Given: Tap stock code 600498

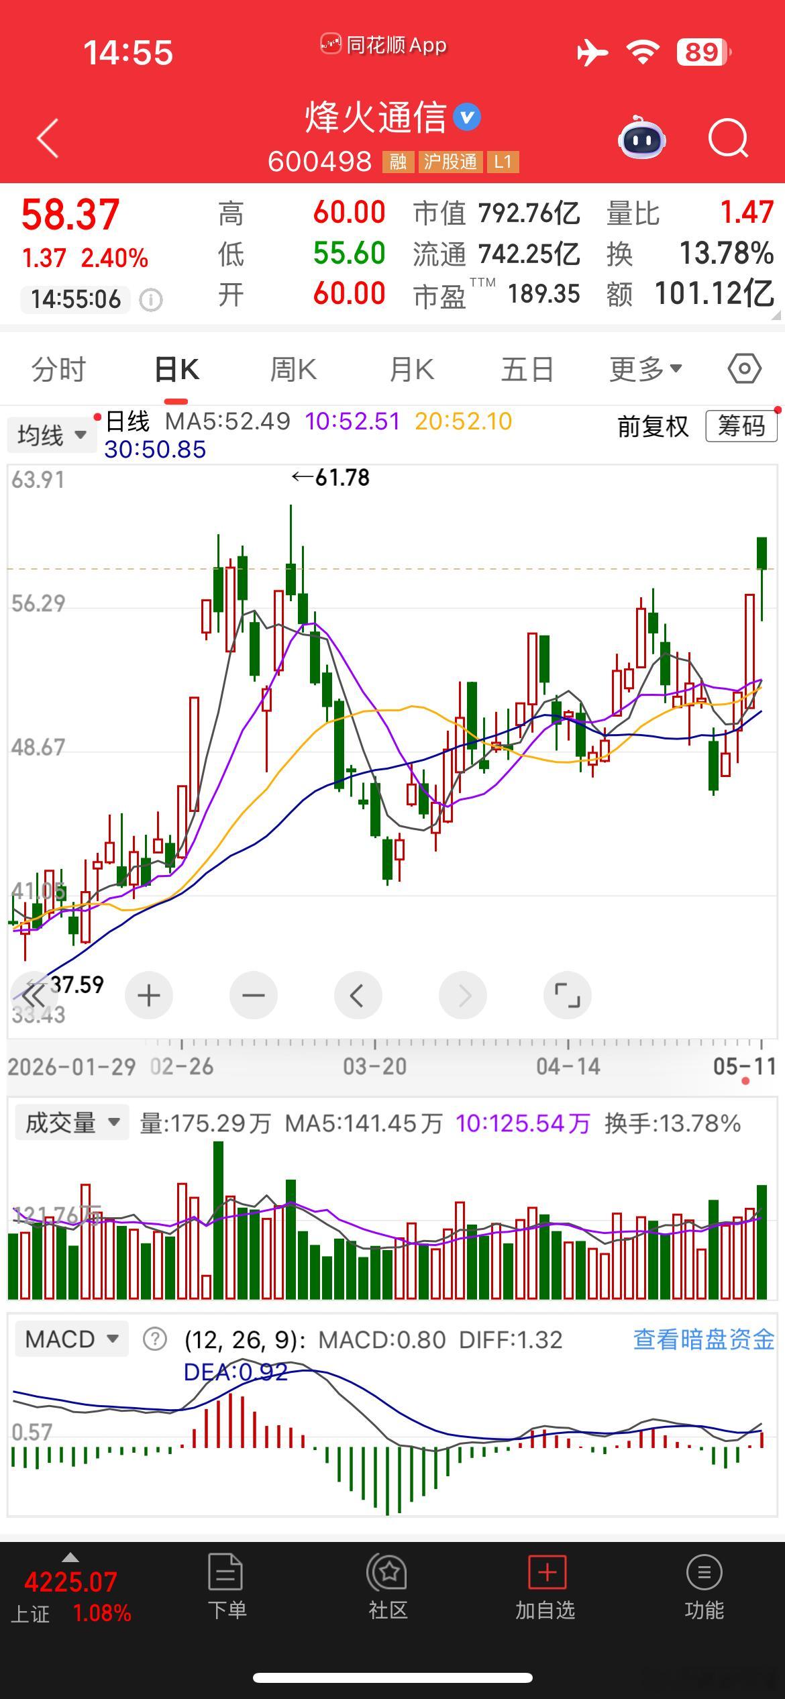Looking at the screenshot, I should (319, 162).
